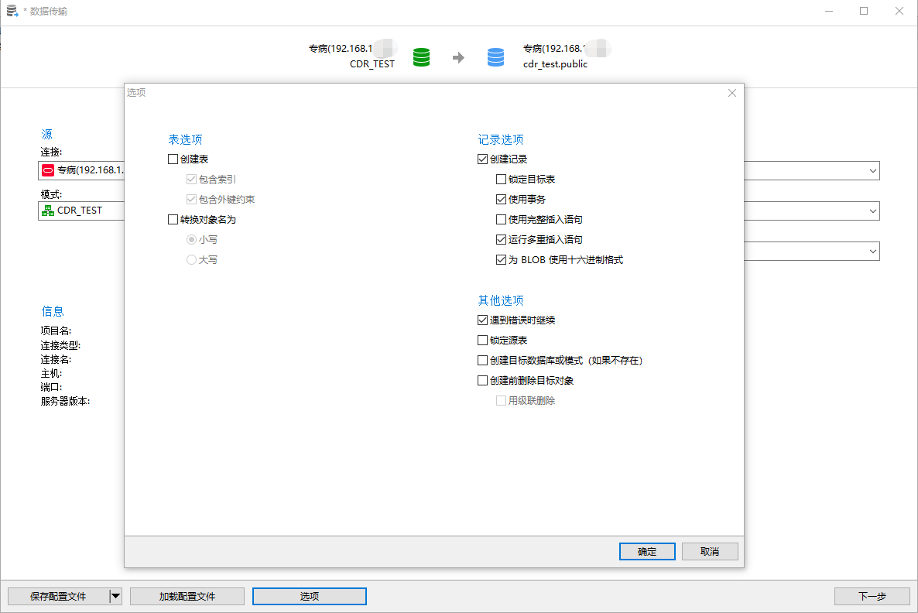Enable 锁定目标表 checkbox
The height and width of the screenshot is (613, 918).
tap(501, 179)
